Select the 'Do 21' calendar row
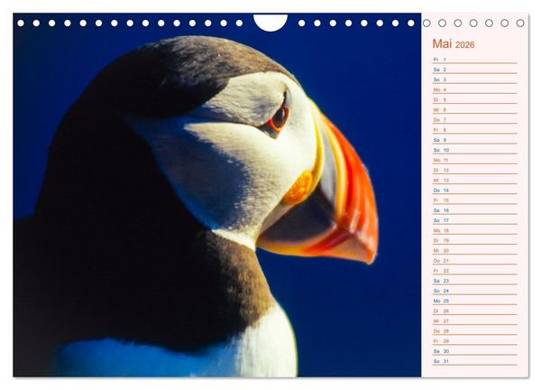 pos(475,261)
